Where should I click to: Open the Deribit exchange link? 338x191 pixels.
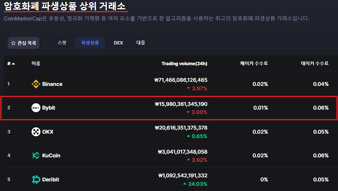tap(50, 180)
